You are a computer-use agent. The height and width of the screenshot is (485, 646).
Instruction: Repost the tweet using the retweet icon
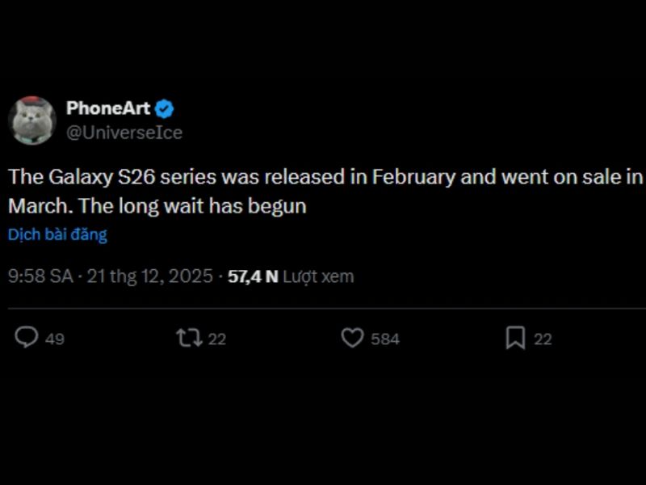[189, 338]
